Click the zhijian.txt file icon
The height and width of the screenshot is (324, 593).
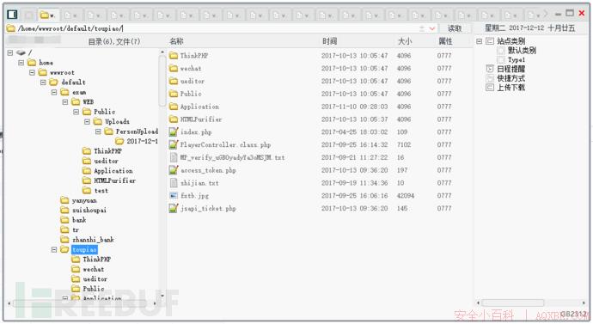174,183
